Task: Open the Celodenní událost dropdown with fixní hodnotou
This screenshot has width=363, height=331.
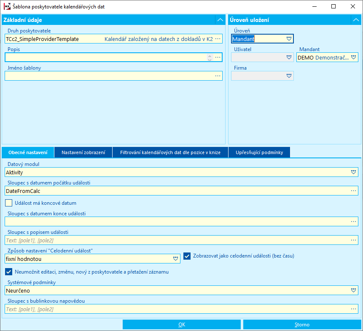Action: click(175, 259)
